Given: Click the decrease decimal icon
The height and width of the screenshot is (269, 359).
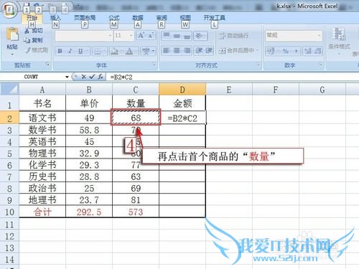Looking at the screenshot, I should pyautogui.click(x=317, y=51).
